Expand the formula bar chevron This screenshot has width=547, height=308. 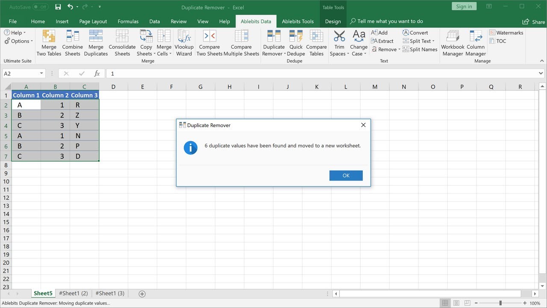pos(541,74)
